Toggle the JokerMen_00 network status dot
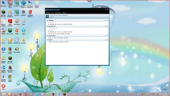The height and width of the screenshot is (96, 170). tap(47, 26)
